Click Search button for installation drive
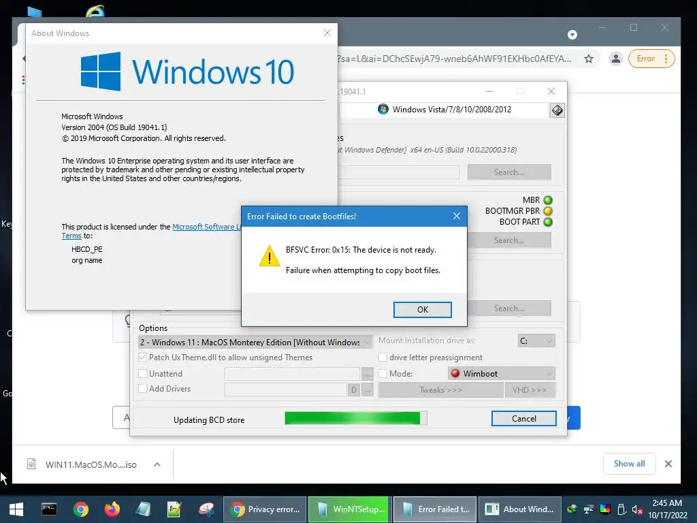This screenshot has width=697, height=523. click(x=509, y=308)
